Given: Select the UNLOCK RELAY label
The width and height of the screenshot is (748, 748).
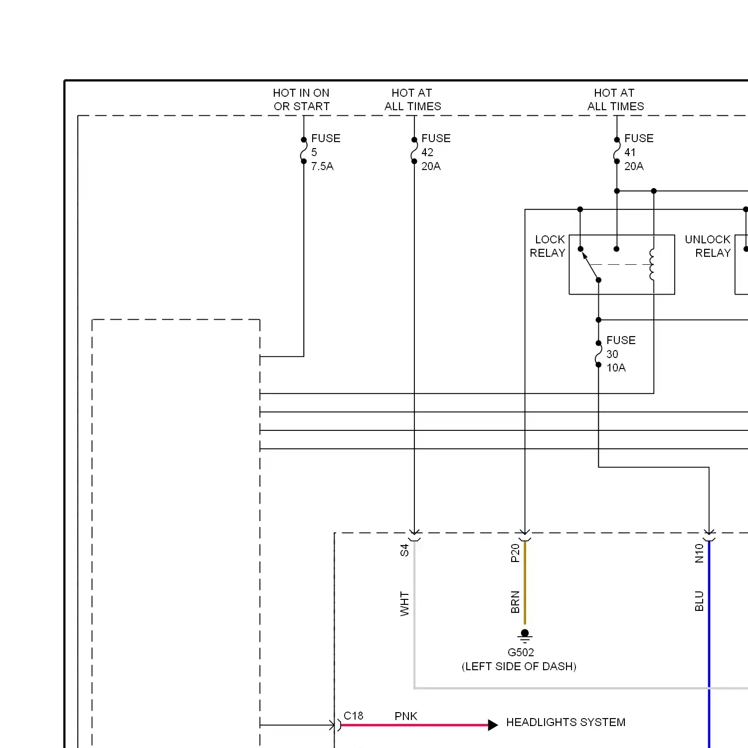Looking at the screenshot, I should [708, 246].
